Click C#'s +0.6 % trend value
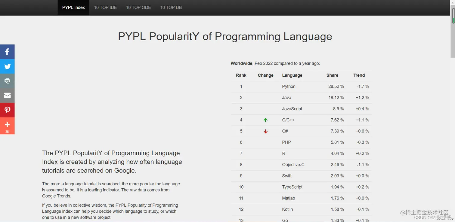Screen dimensions: 455x222 pos(362,131)
